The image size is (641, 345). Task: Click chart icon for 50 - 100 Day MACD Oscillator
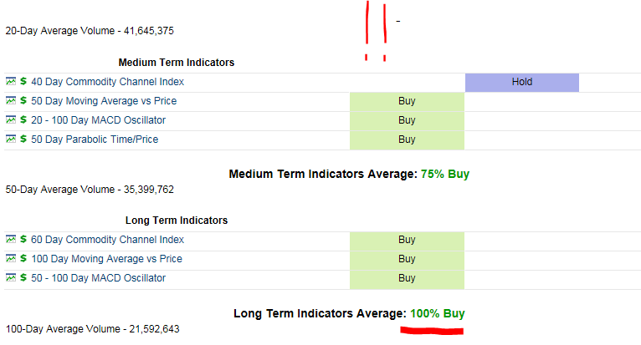(11, 278)
